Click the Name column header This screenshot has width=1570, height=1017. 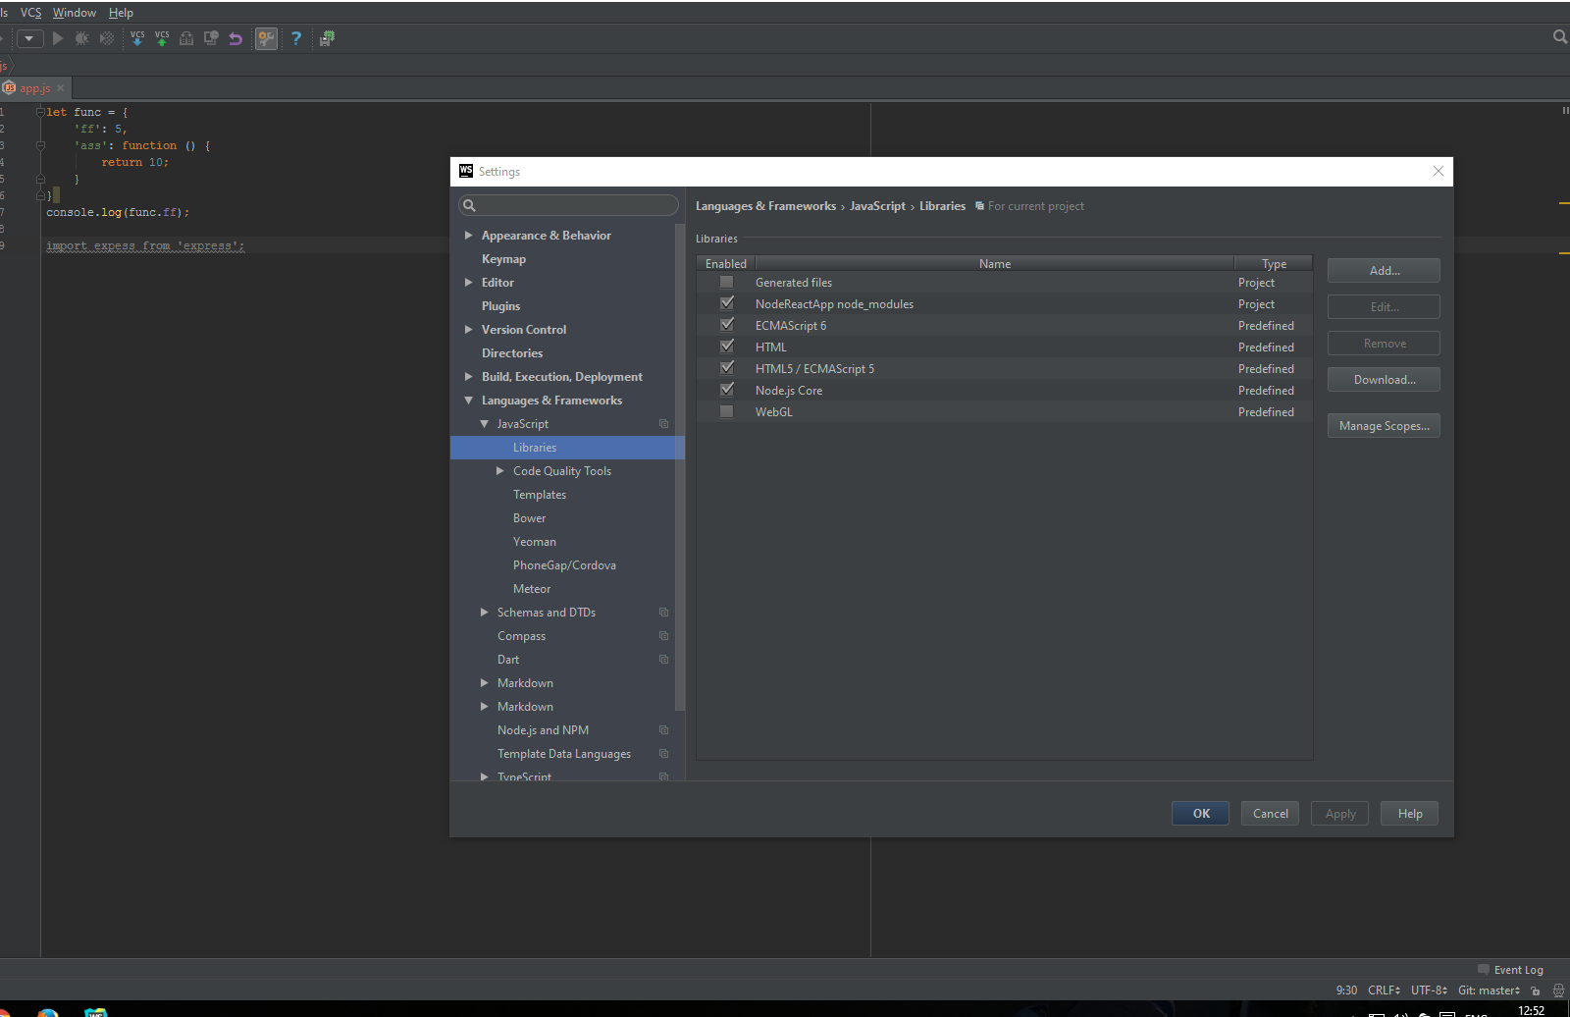tap(994, 263)
